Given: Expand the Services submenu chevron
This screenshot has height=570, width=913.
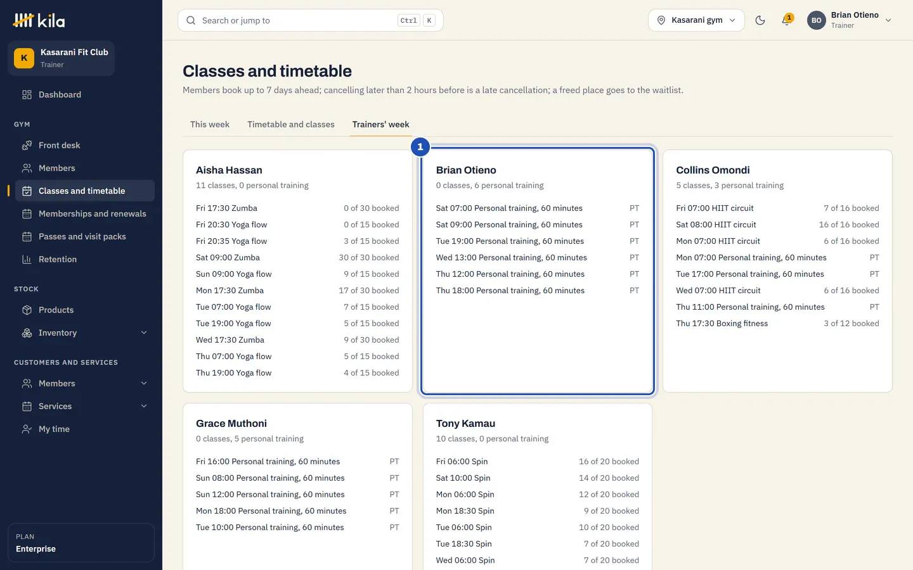Looking at the screenshot, I should tap(144, 406).
